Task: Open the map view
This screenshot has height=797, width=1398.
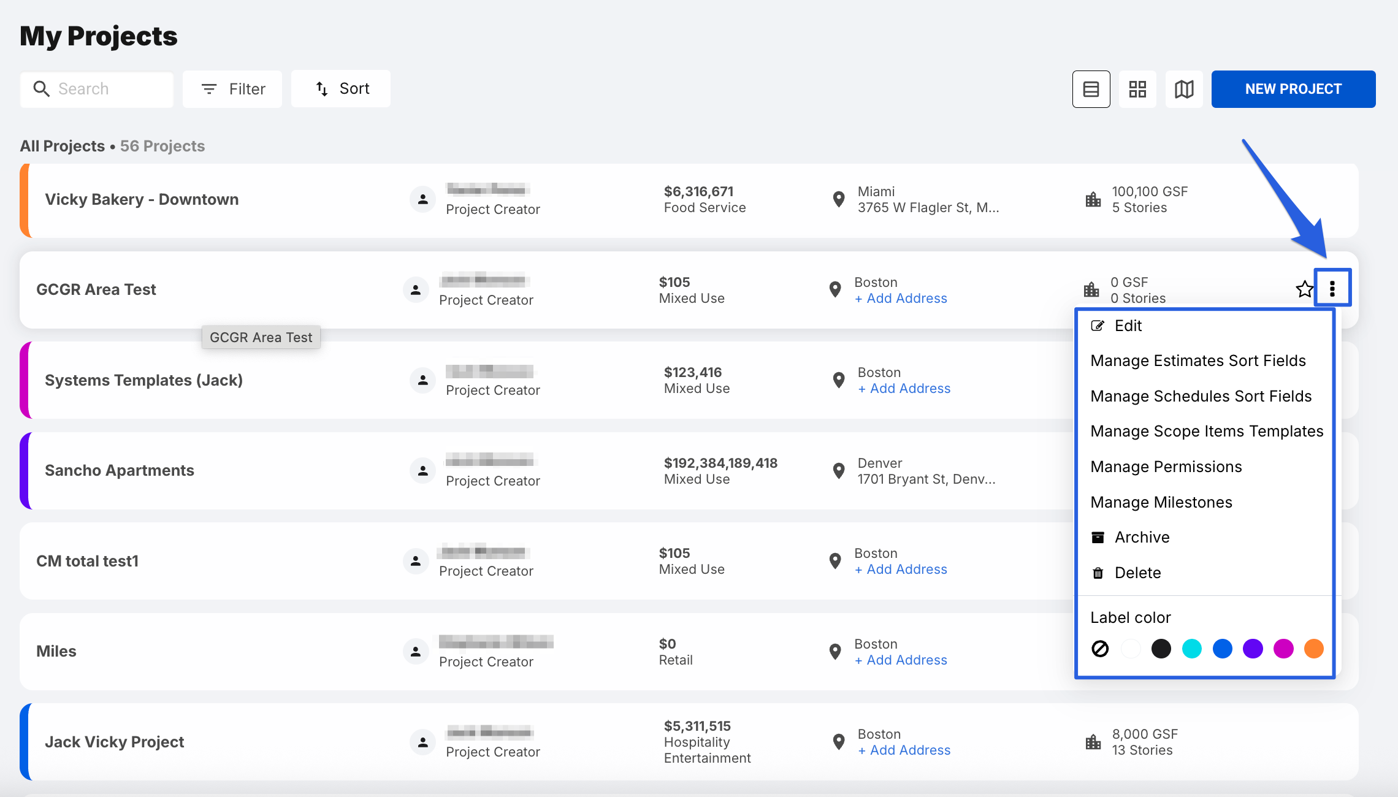Action: (x=1184, y=90)
